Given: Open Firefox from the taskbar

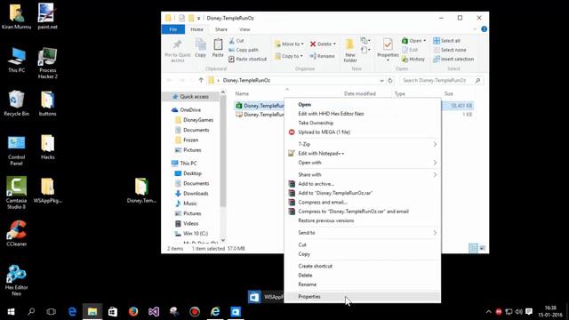Looking at the screenshot, I should click(x=133, y=312).
